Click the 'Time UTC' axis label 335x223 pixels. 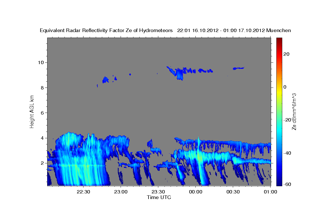[159, 197]
